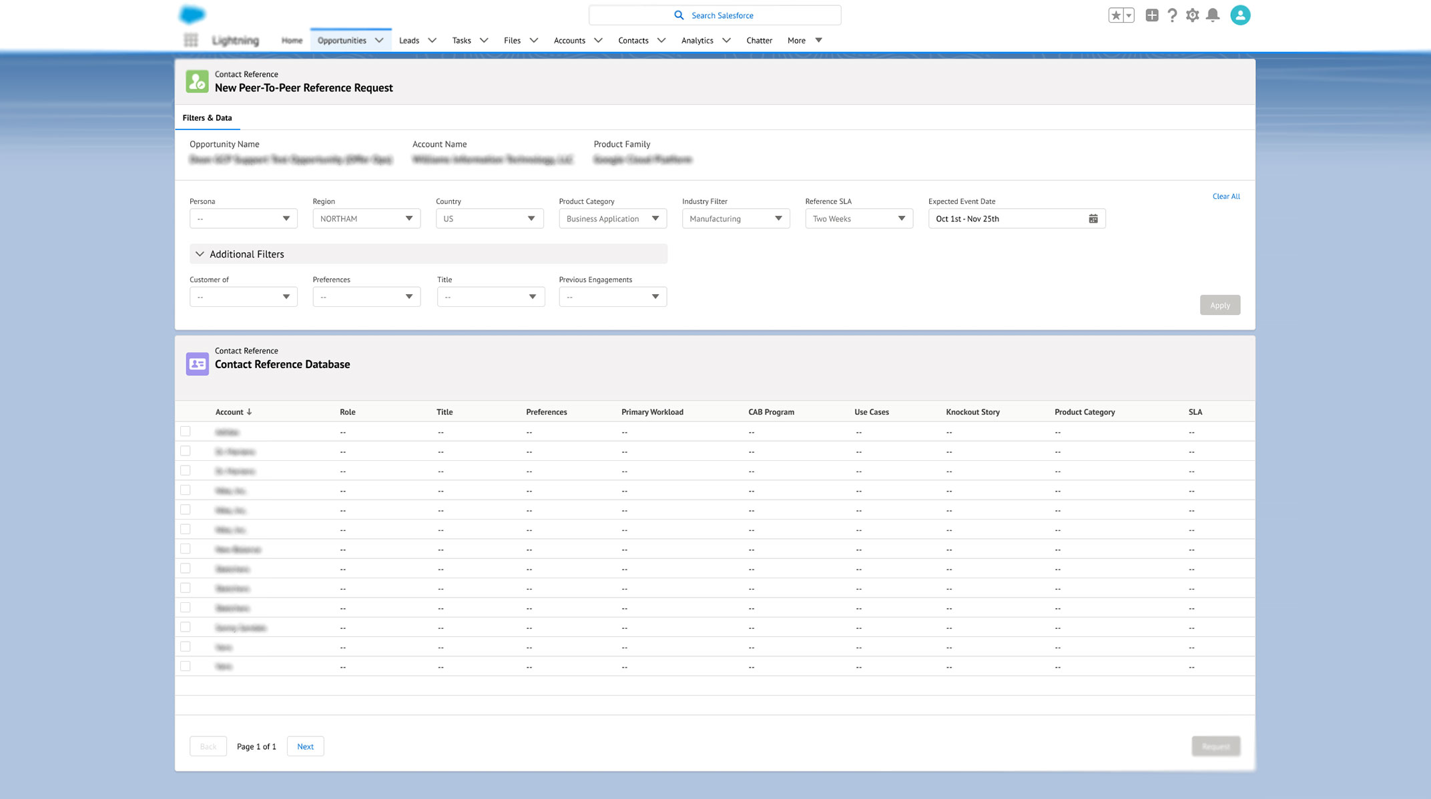Open the user profile avatar
Viewport: 1431px width, 799px height.
[1240, 15]
